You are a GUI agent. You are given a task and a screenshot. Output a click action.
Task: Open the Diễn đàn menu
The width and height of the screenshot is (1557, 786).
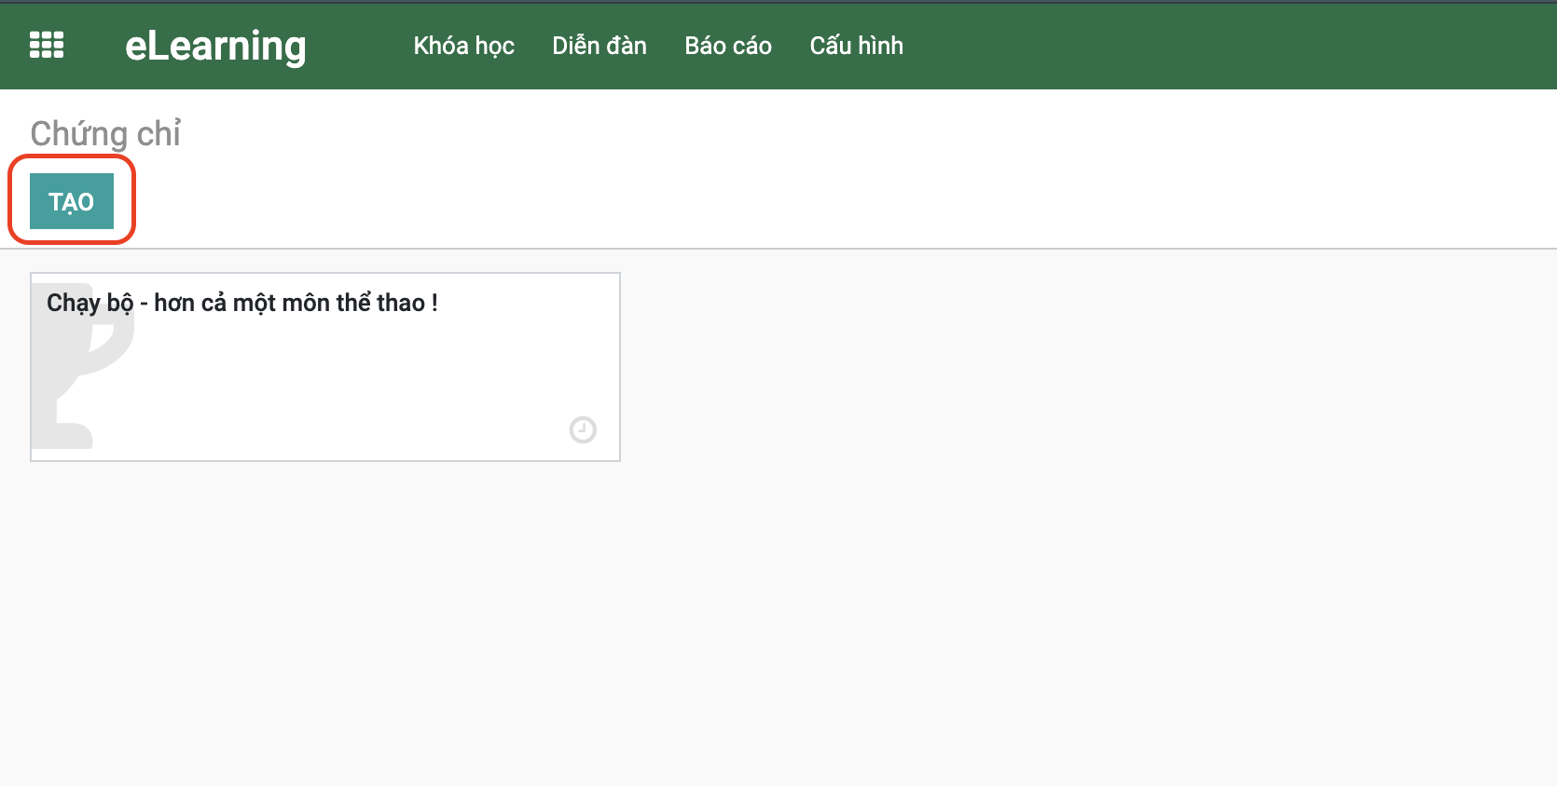click(x=599, y=46)
